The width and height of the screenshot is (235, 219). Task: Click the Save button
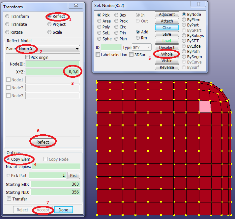(167, 34)
